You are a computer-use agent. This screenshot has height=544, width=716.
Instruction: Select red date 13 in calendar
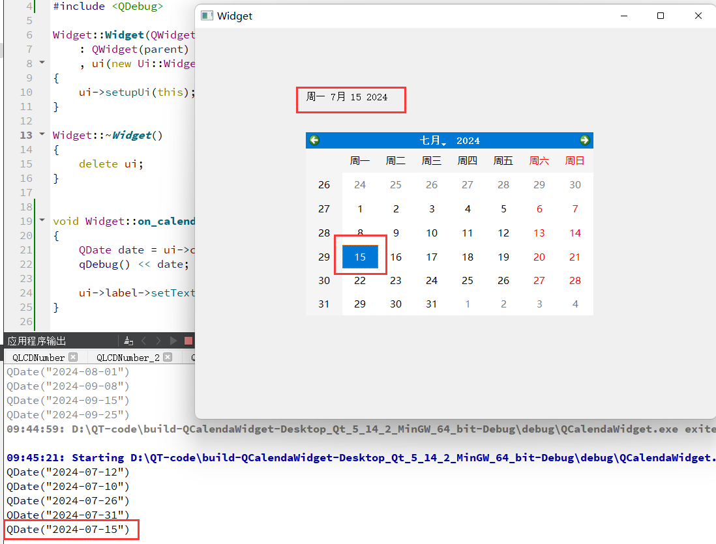pyautogui.click(x=539, y=233)
